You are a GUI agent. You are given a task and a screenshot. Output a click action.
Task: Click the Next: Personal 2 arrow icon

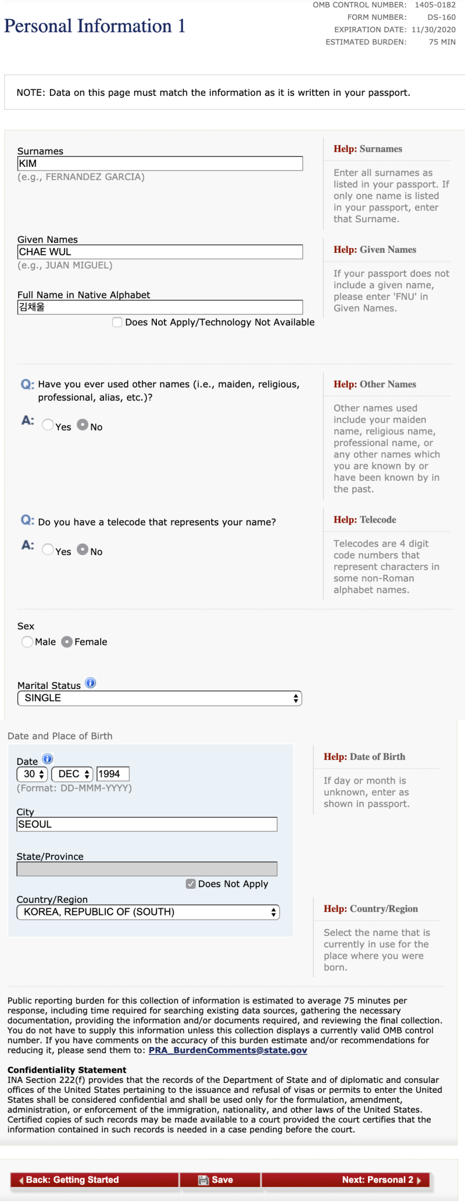coord(419,1180)
